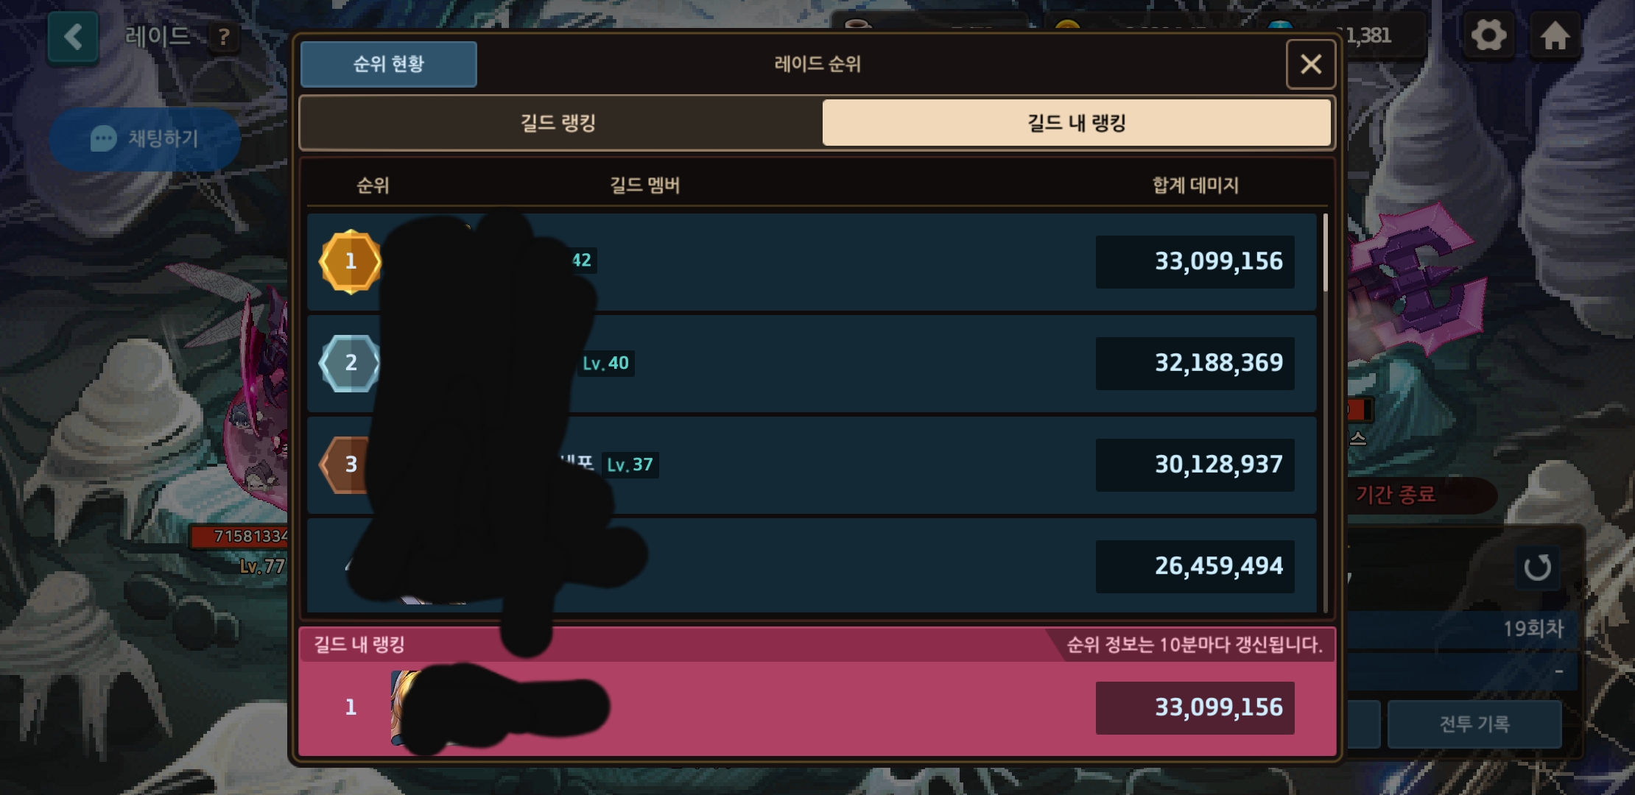Open chat with 채팅하기 button
Image resolution: width=1635 pixels, height=795 pixels.
[x=145, y=138]
